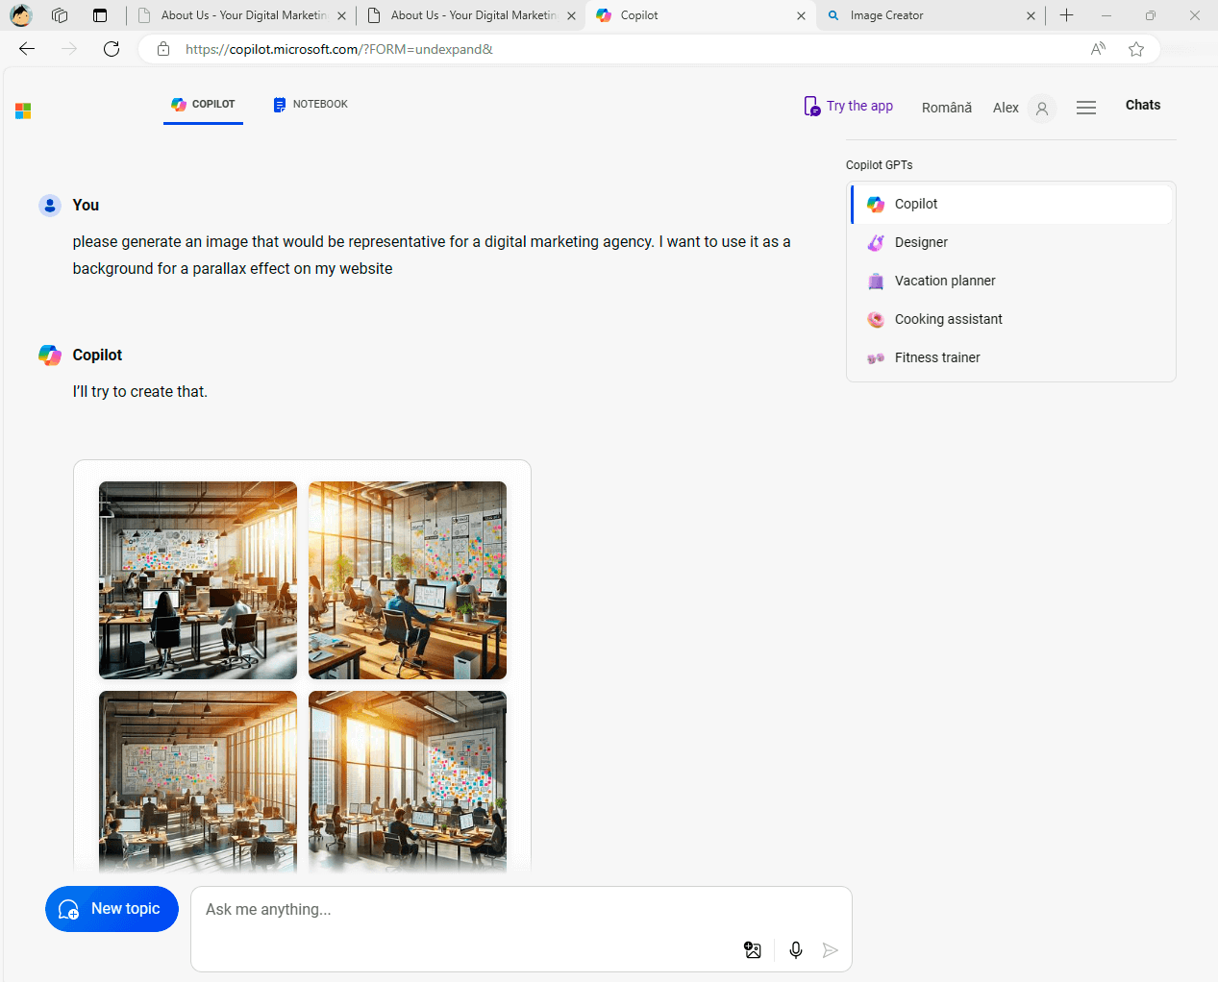Add an image to the prompt

[x=753, y=950]
